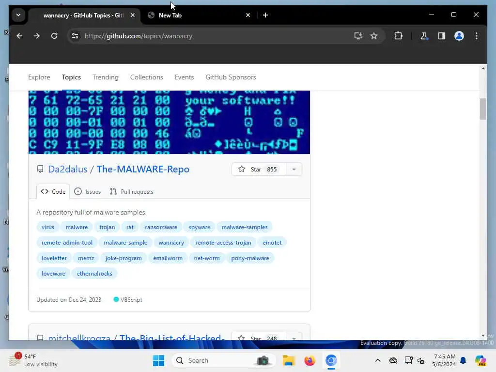Screen dimensions: 496x372
Task: Go forward using the browser forward arrow
Action: click(37, 36)
